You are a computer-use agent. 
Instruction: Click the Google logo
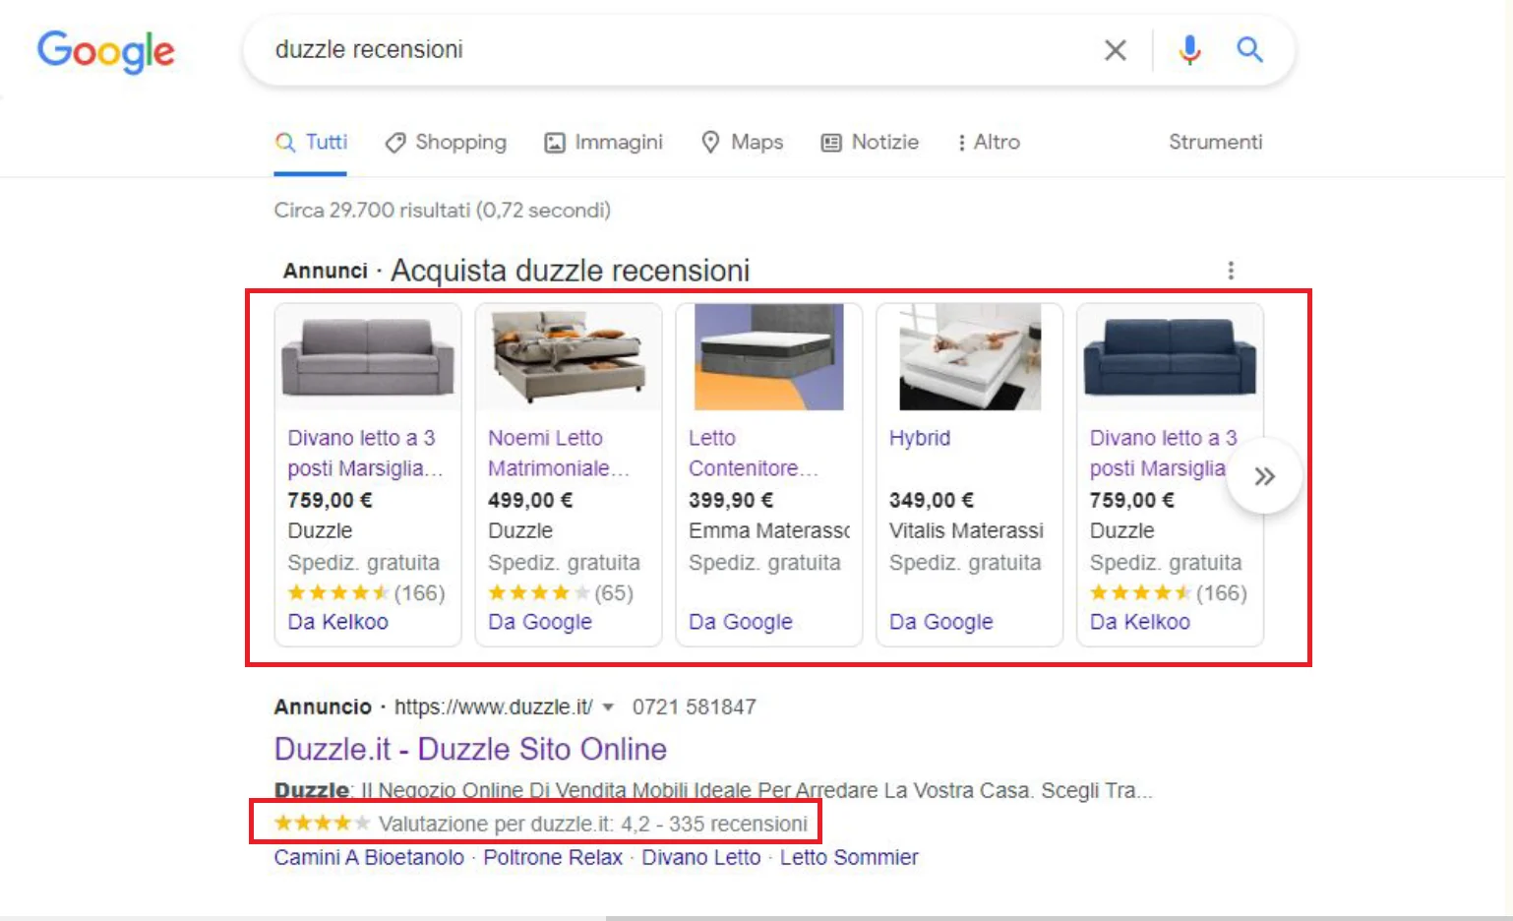tap(105, 51)
